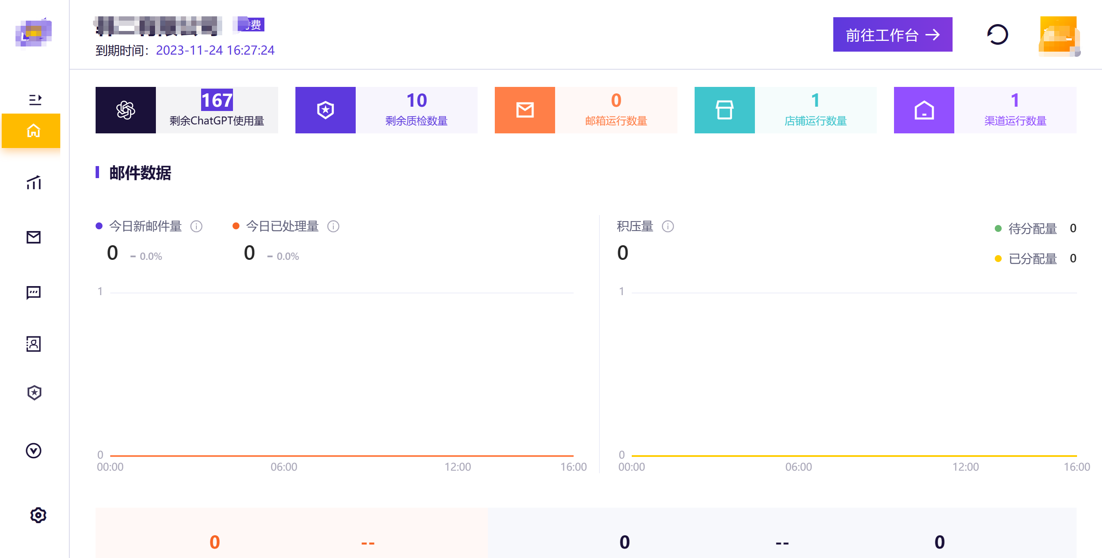Click the refresh icon in header
The height and width of the screenshot is (558, 1102).
coord(997,34)
